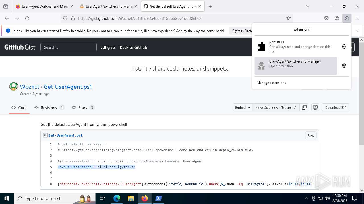Close the GitHub gist tab
364x204 pixels.
pos(200,6)
